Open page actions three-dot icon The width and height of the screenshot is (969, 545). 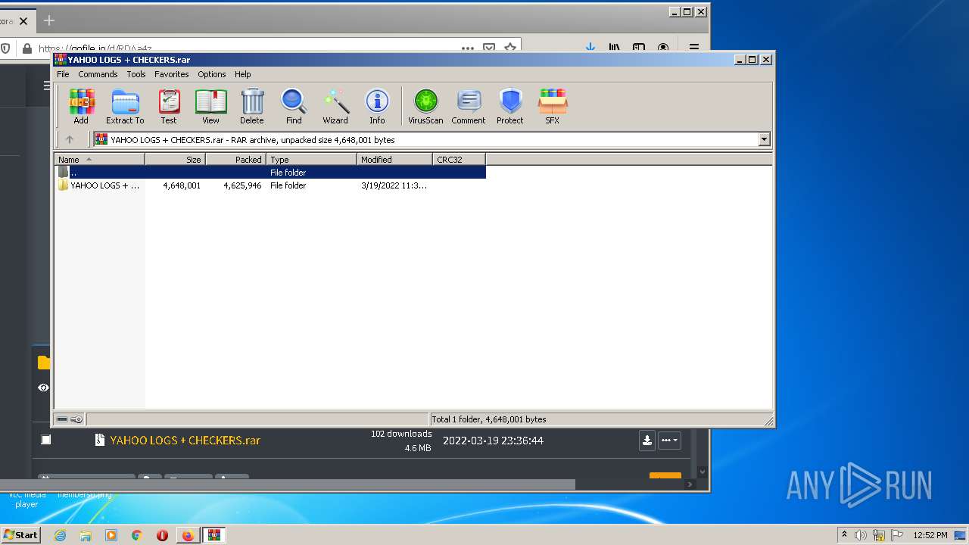(x=469, y=48)
